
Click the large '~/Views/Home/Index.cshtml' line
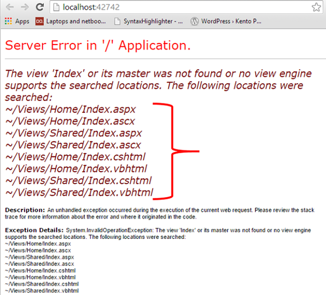(75, 157)
